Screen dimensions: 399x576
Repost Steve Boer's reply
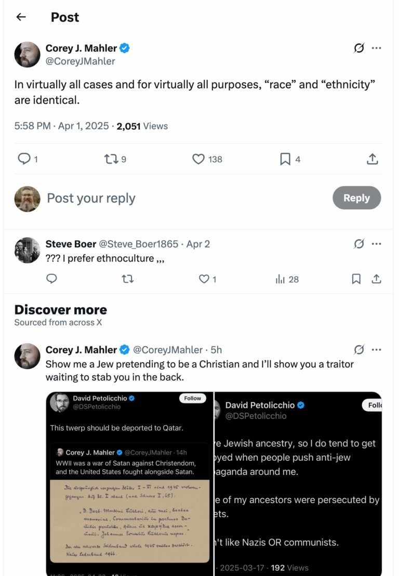[127, 279]
